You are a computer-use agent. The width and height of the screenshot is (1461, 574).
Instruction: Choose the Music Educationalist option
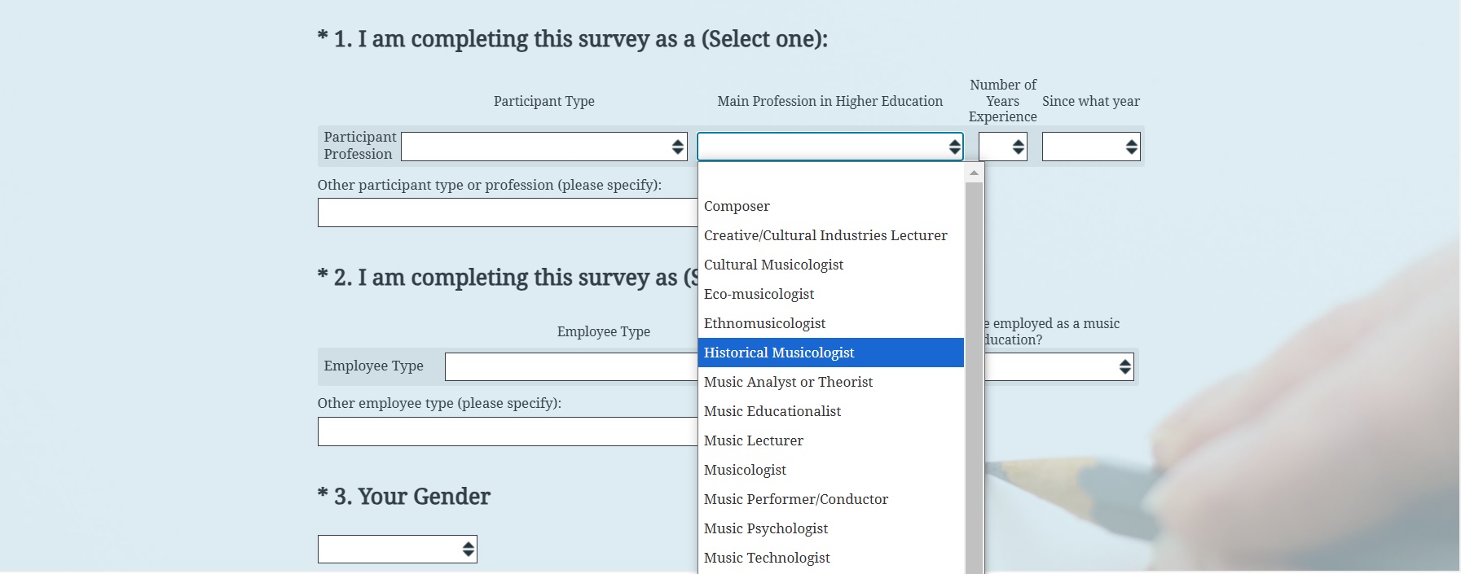click(x=772, y=411)
